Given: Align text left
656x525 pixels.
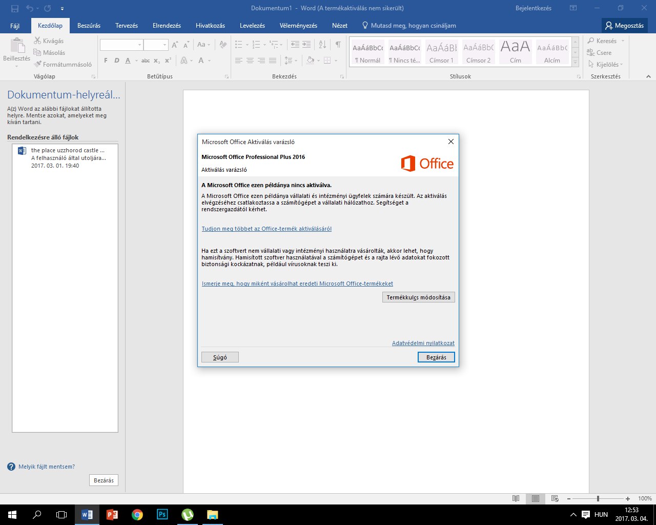Looking at the screenshot, I should (239, 60).
